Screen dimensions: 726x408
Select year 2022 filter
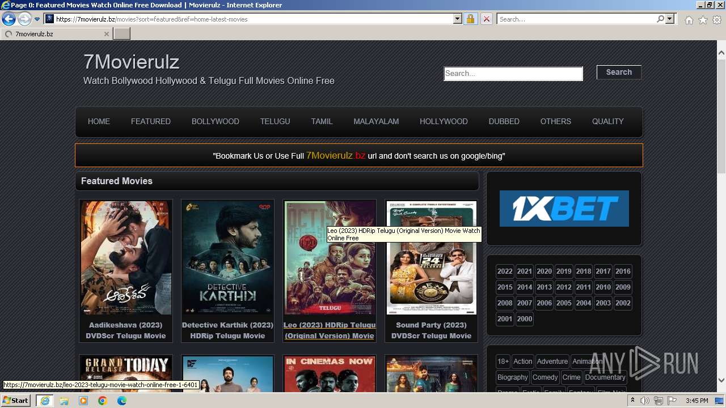[505, 271]
